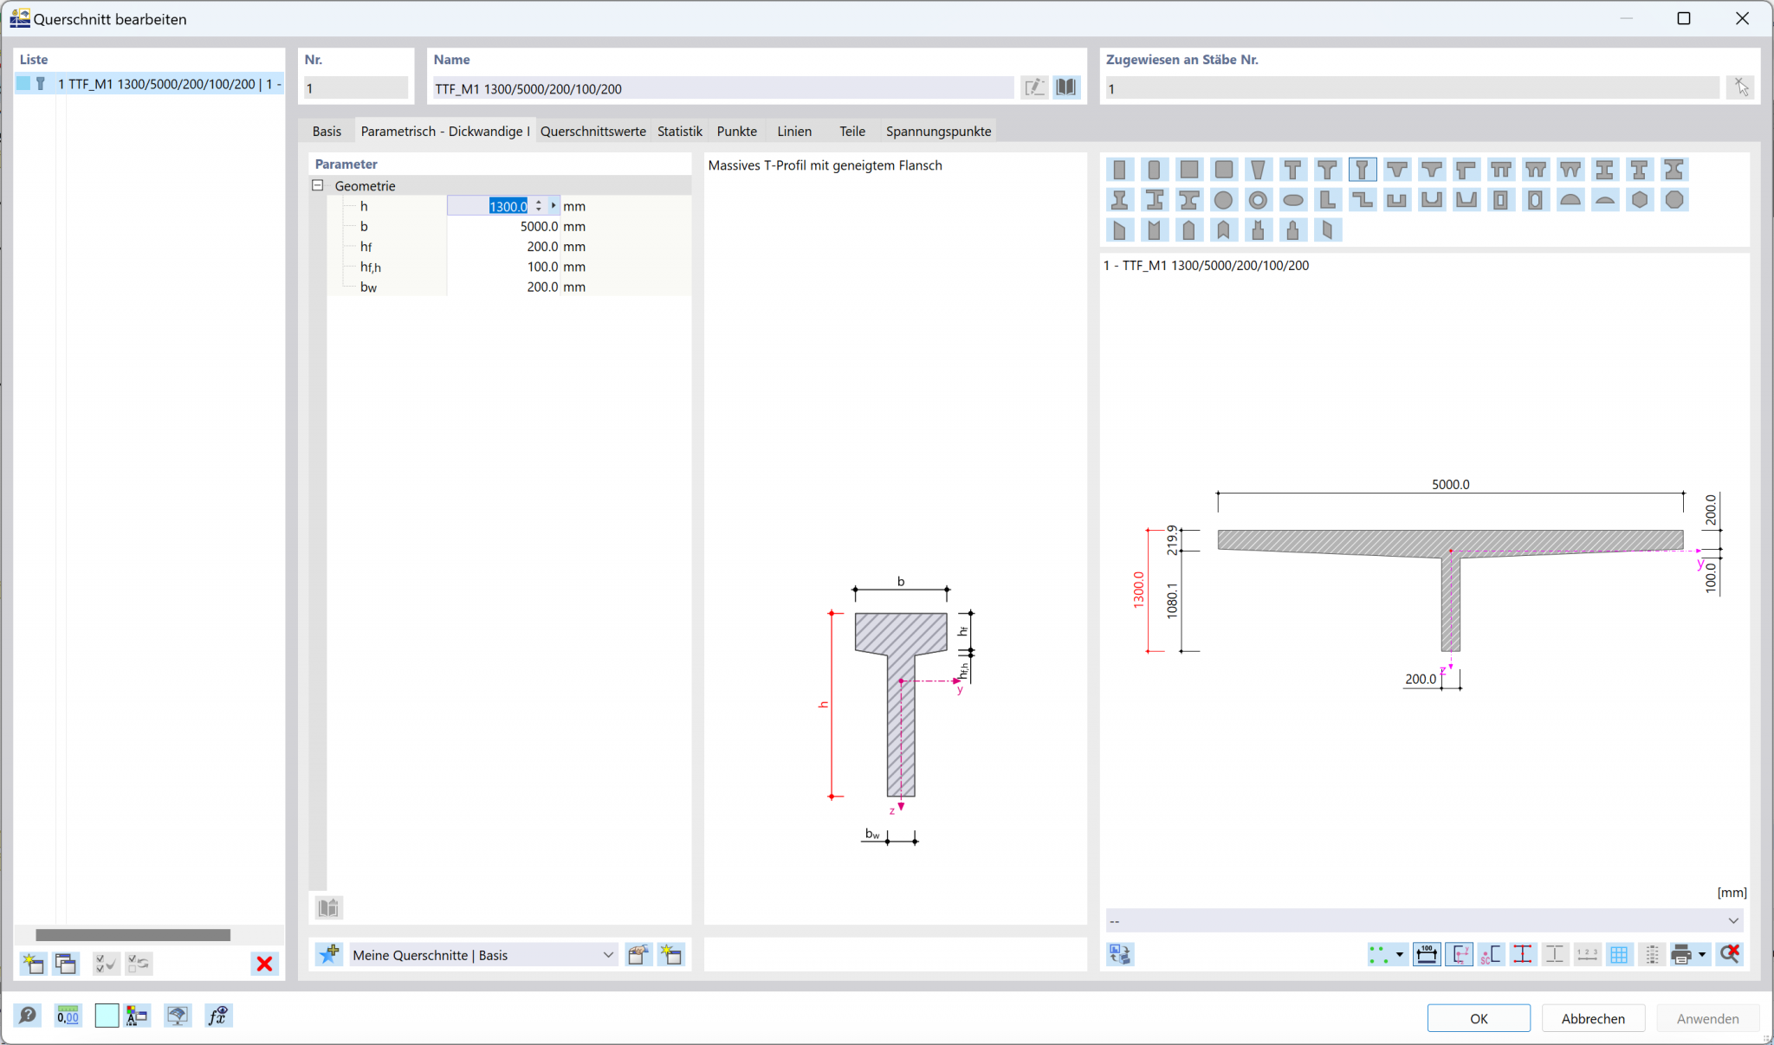Click the fx formula icon at bottom

point(217,1016)
